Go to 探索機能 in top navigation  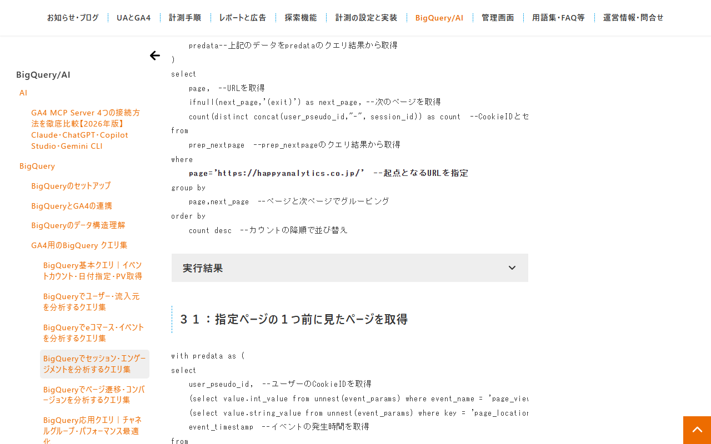pyautogui.click(x=301, y=18)
